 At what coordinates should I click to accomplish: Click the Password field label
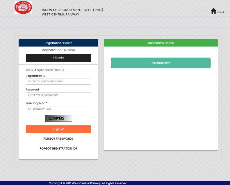32,90
